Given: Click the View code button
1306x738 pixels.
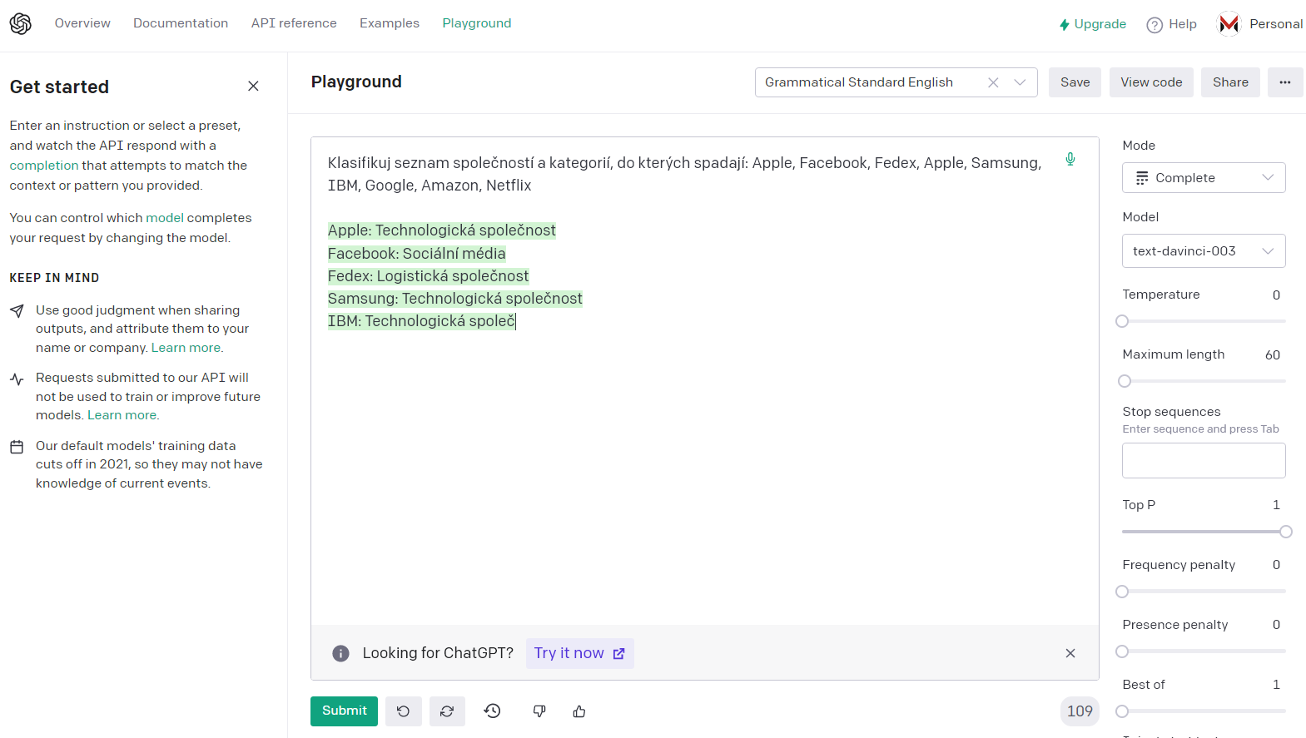Looking at the screenshot, I should 1151,82.
